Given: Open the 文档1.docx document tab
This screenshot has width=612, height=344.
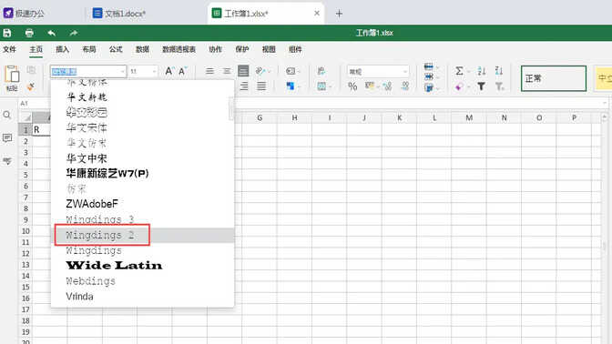Looking at the screenshot, I should pyautogui.click(x=119, y=14).
